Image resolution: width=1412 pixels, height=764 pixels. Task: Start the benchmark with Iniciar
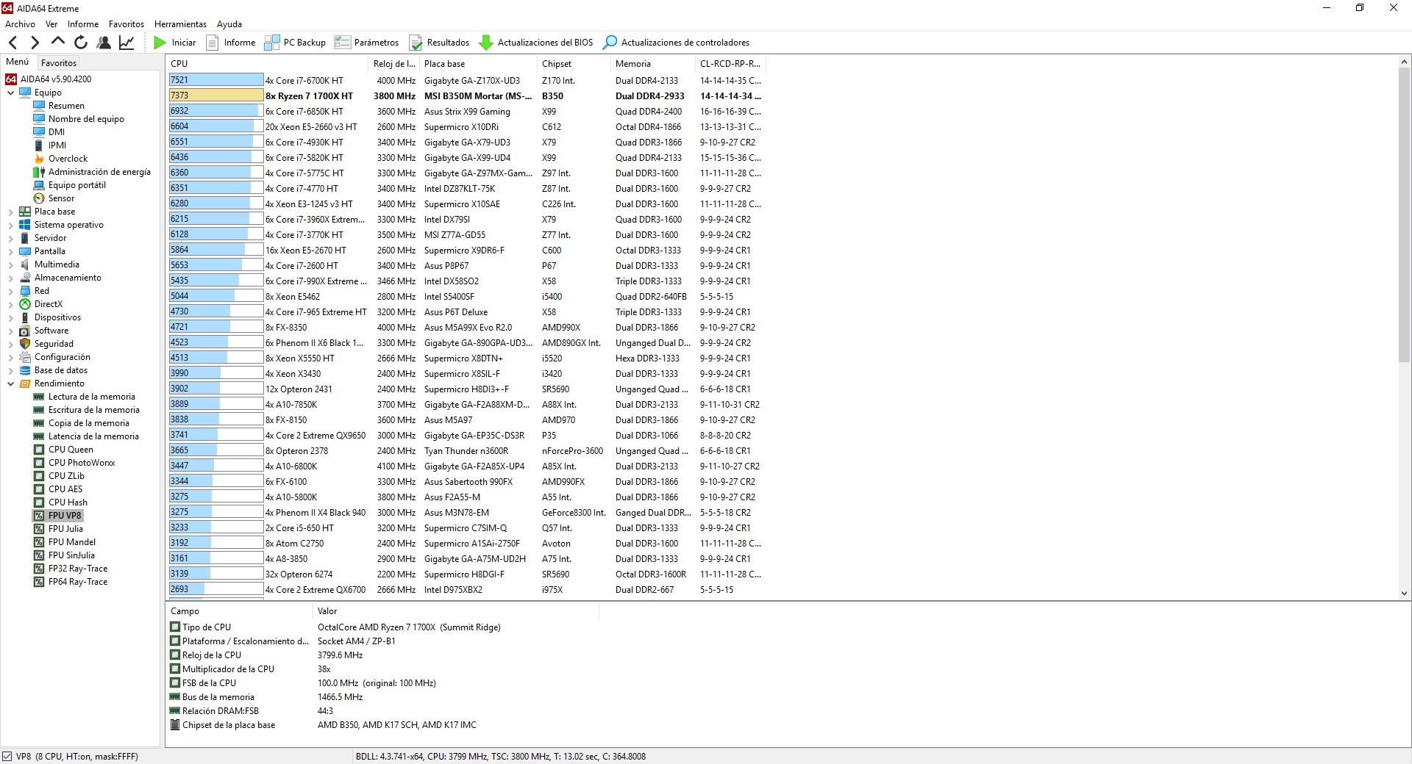click(174, 43)
